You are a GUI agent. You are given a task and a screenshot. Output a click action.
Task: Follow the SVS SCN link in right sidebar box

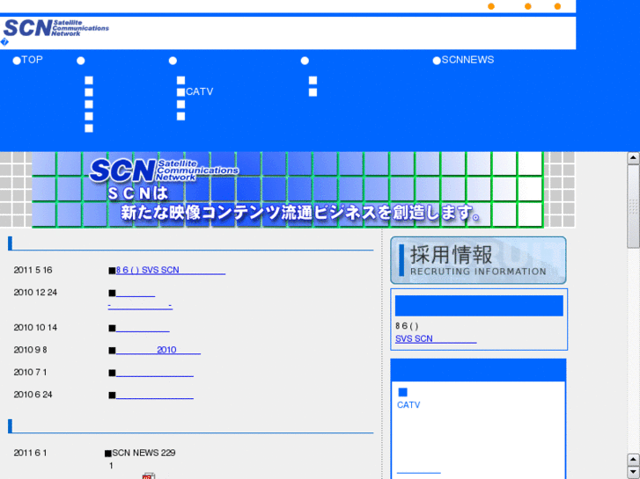coord(436,338)
